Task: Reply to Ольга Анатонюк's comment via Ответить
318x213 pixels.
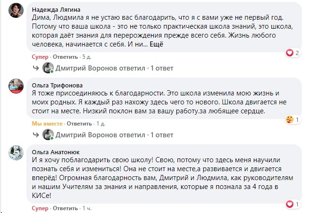Action: pyautogui.click(x=65, y=208)
